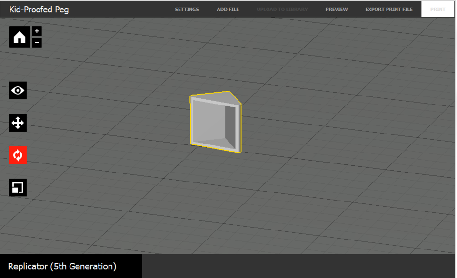Select the eye Look view tool
The height and width of the screenshot is (278, 457).
pos(18,90)
